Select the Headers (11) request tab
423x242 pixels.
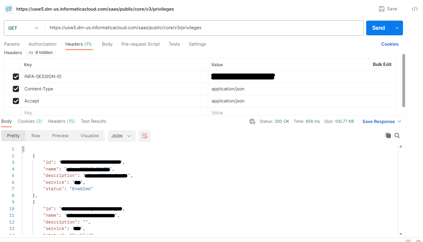click(x=78, y=44)
